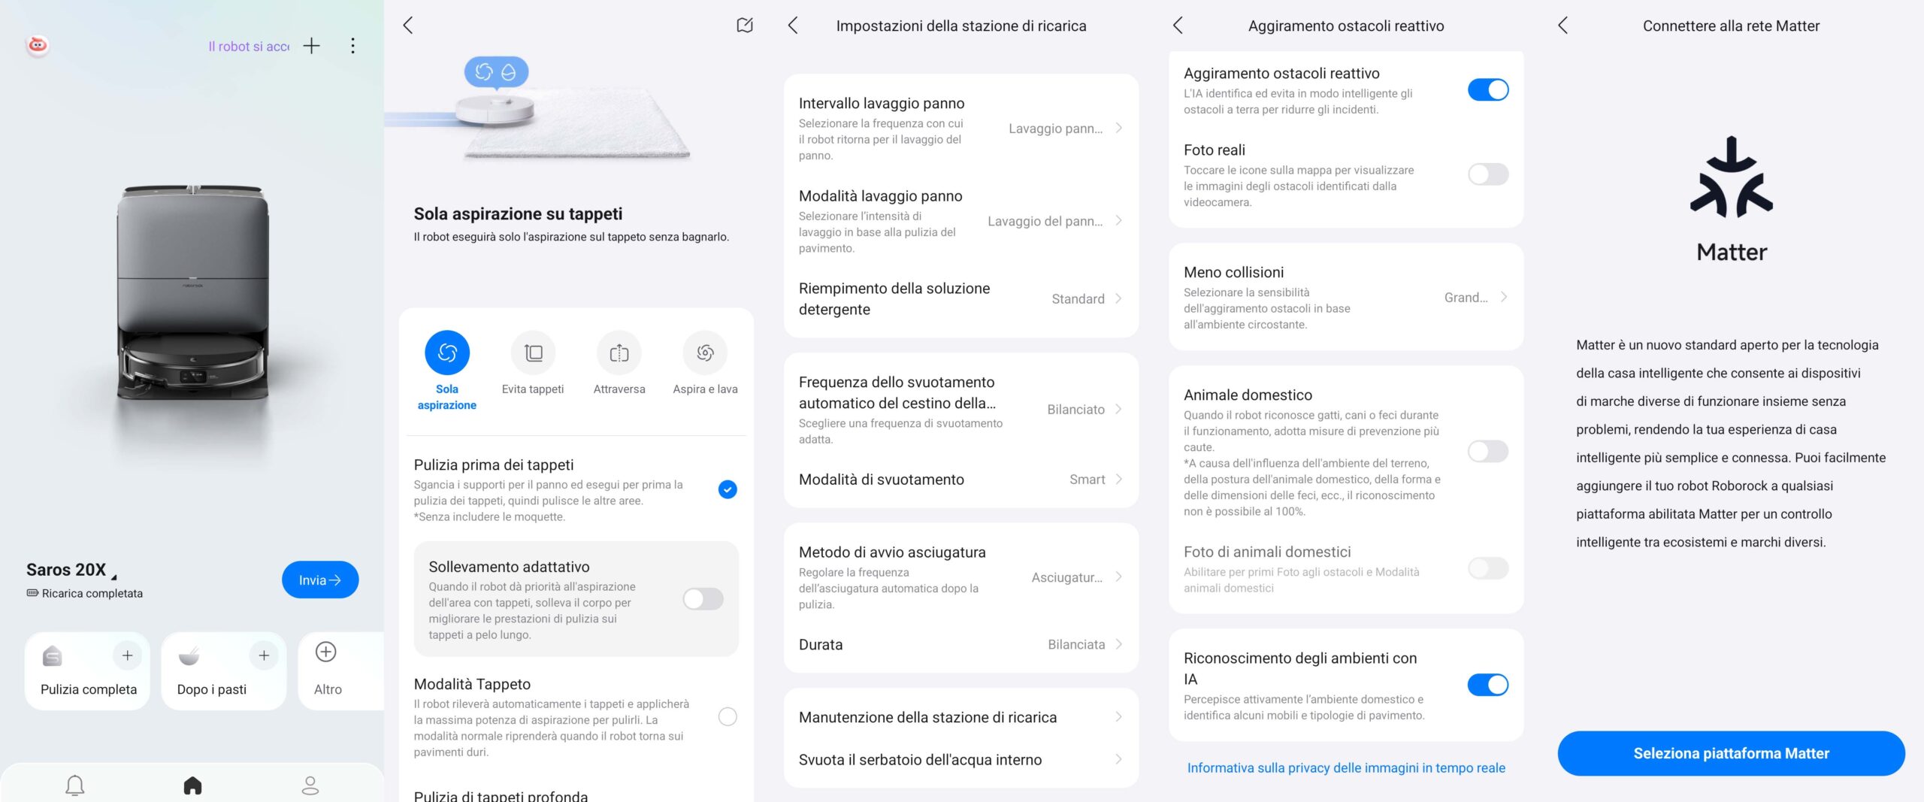Select the Sola aspirazione carpet mode icon
Viewport: 1924px width, 802px height.
(x=446, y=353)
